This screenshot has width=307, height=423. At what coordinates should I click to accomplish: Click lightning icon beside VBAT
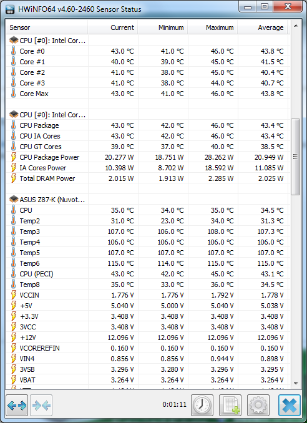[x=14, y=380]
